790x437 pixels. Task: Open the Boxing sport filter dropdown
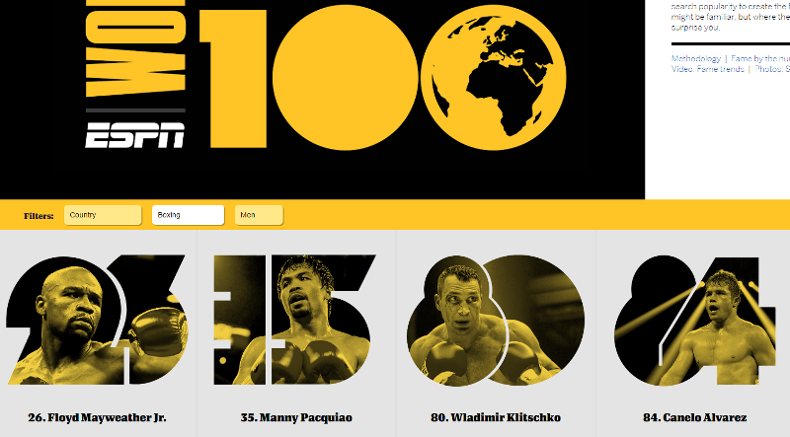[x=188, y=215]
